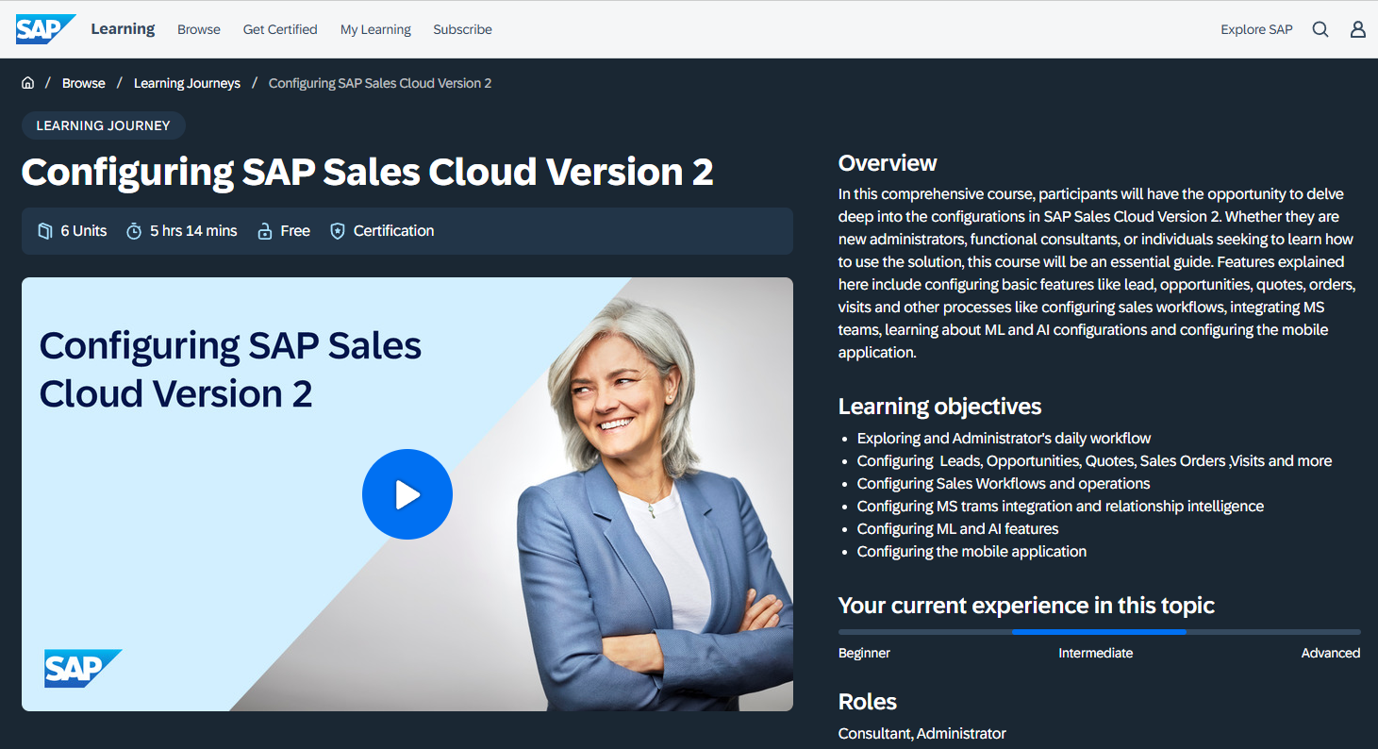Click the Free unlocked padlock icon

265,231
